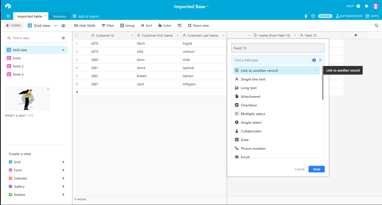Click the search magnifier icon
This screenshot has height=205, width=382.
[376, 25]
